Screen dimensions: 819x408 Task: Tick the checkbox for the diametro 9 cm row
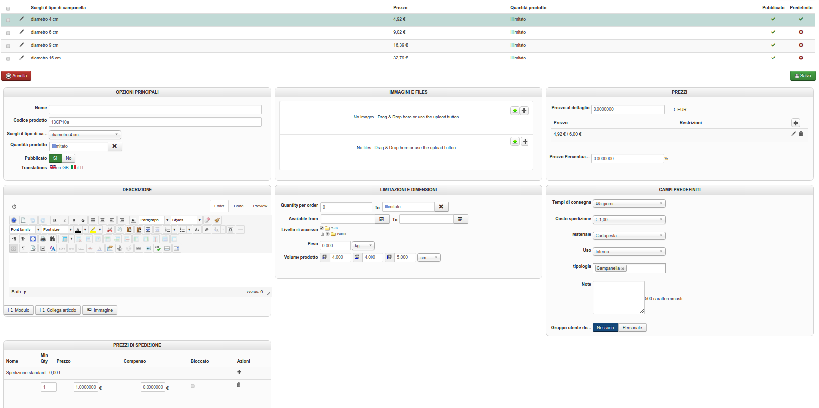pyautogui.click(x=8, y=46)
